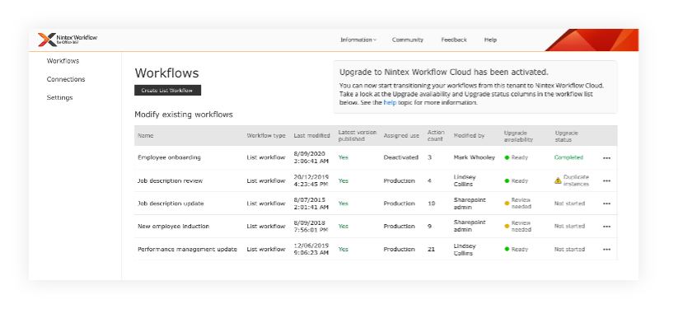The height and width of the screenshot is (309, 678).
Task: Click the Upgrade status column header
Action: (567, 136)
